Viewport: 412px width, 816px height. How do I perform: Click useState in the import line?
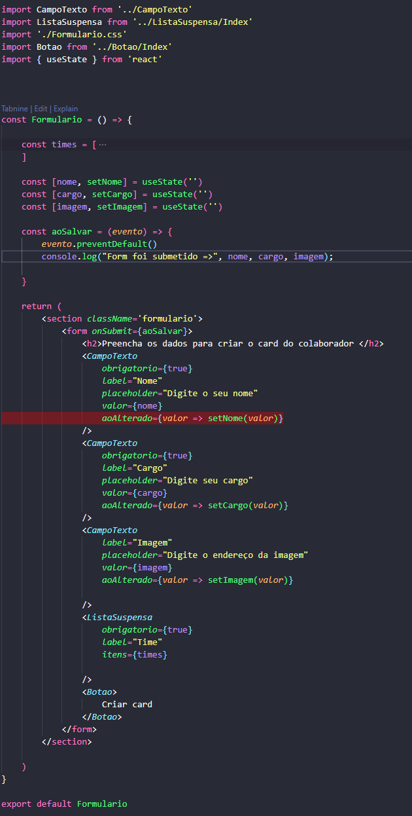67,59
